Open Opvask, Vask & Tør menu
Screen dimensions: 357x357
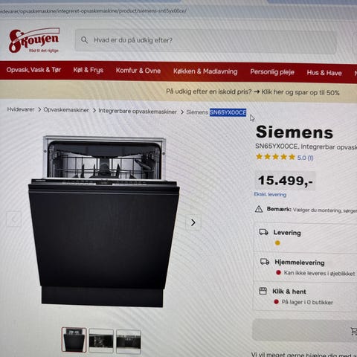[33, 70]
